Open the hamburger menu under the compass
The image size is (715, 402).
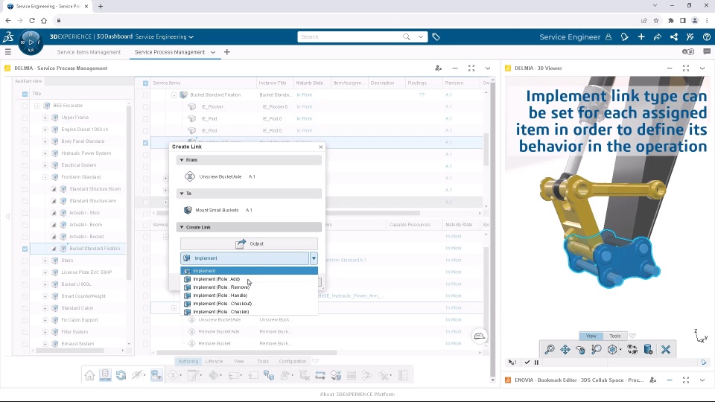point(7,52)
